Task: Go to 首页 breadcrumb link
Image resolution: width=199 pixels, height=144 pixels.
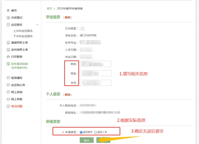Action: click(x=50, y=9)
